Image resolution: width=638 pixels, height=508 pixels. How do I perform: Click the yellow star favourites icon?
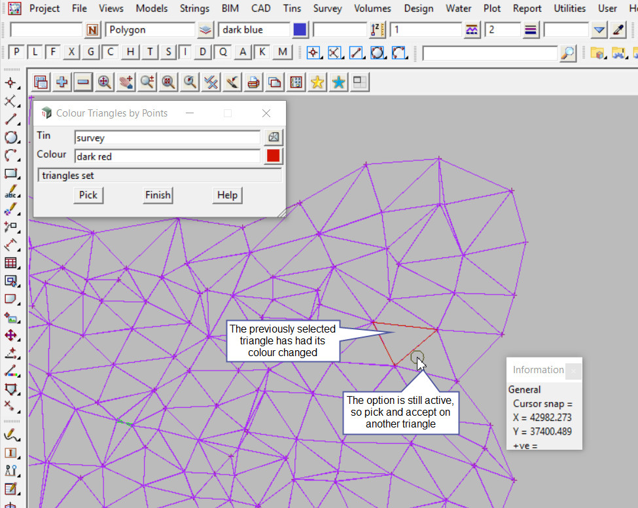pos(317,82)
